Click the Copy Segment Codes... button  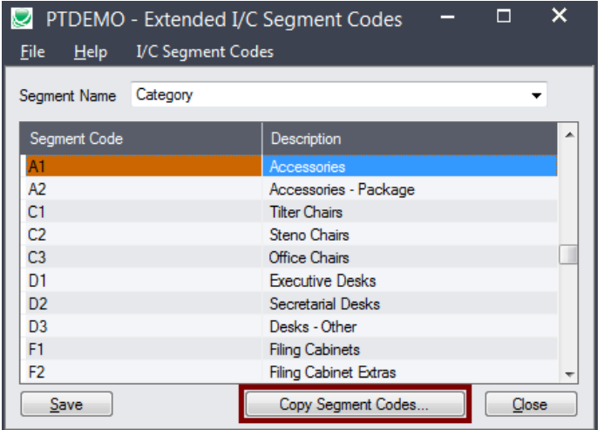[x=355, y=404]
